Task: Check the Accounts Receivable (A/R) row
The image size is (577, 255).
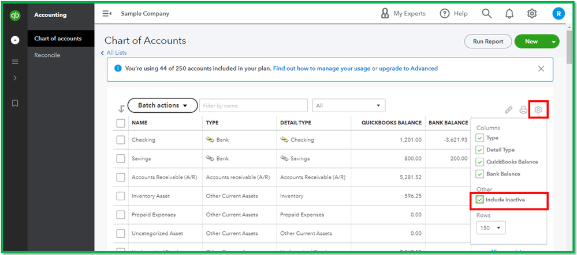Action: click(121, 177)
